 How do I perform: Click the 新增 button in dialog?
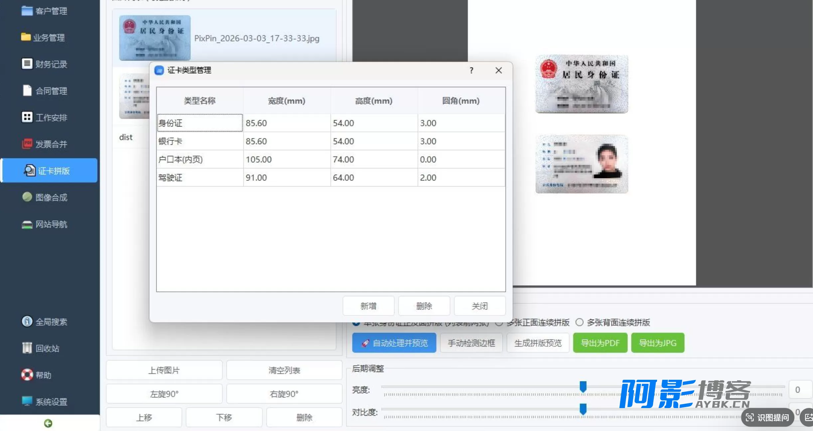point(368,306)
